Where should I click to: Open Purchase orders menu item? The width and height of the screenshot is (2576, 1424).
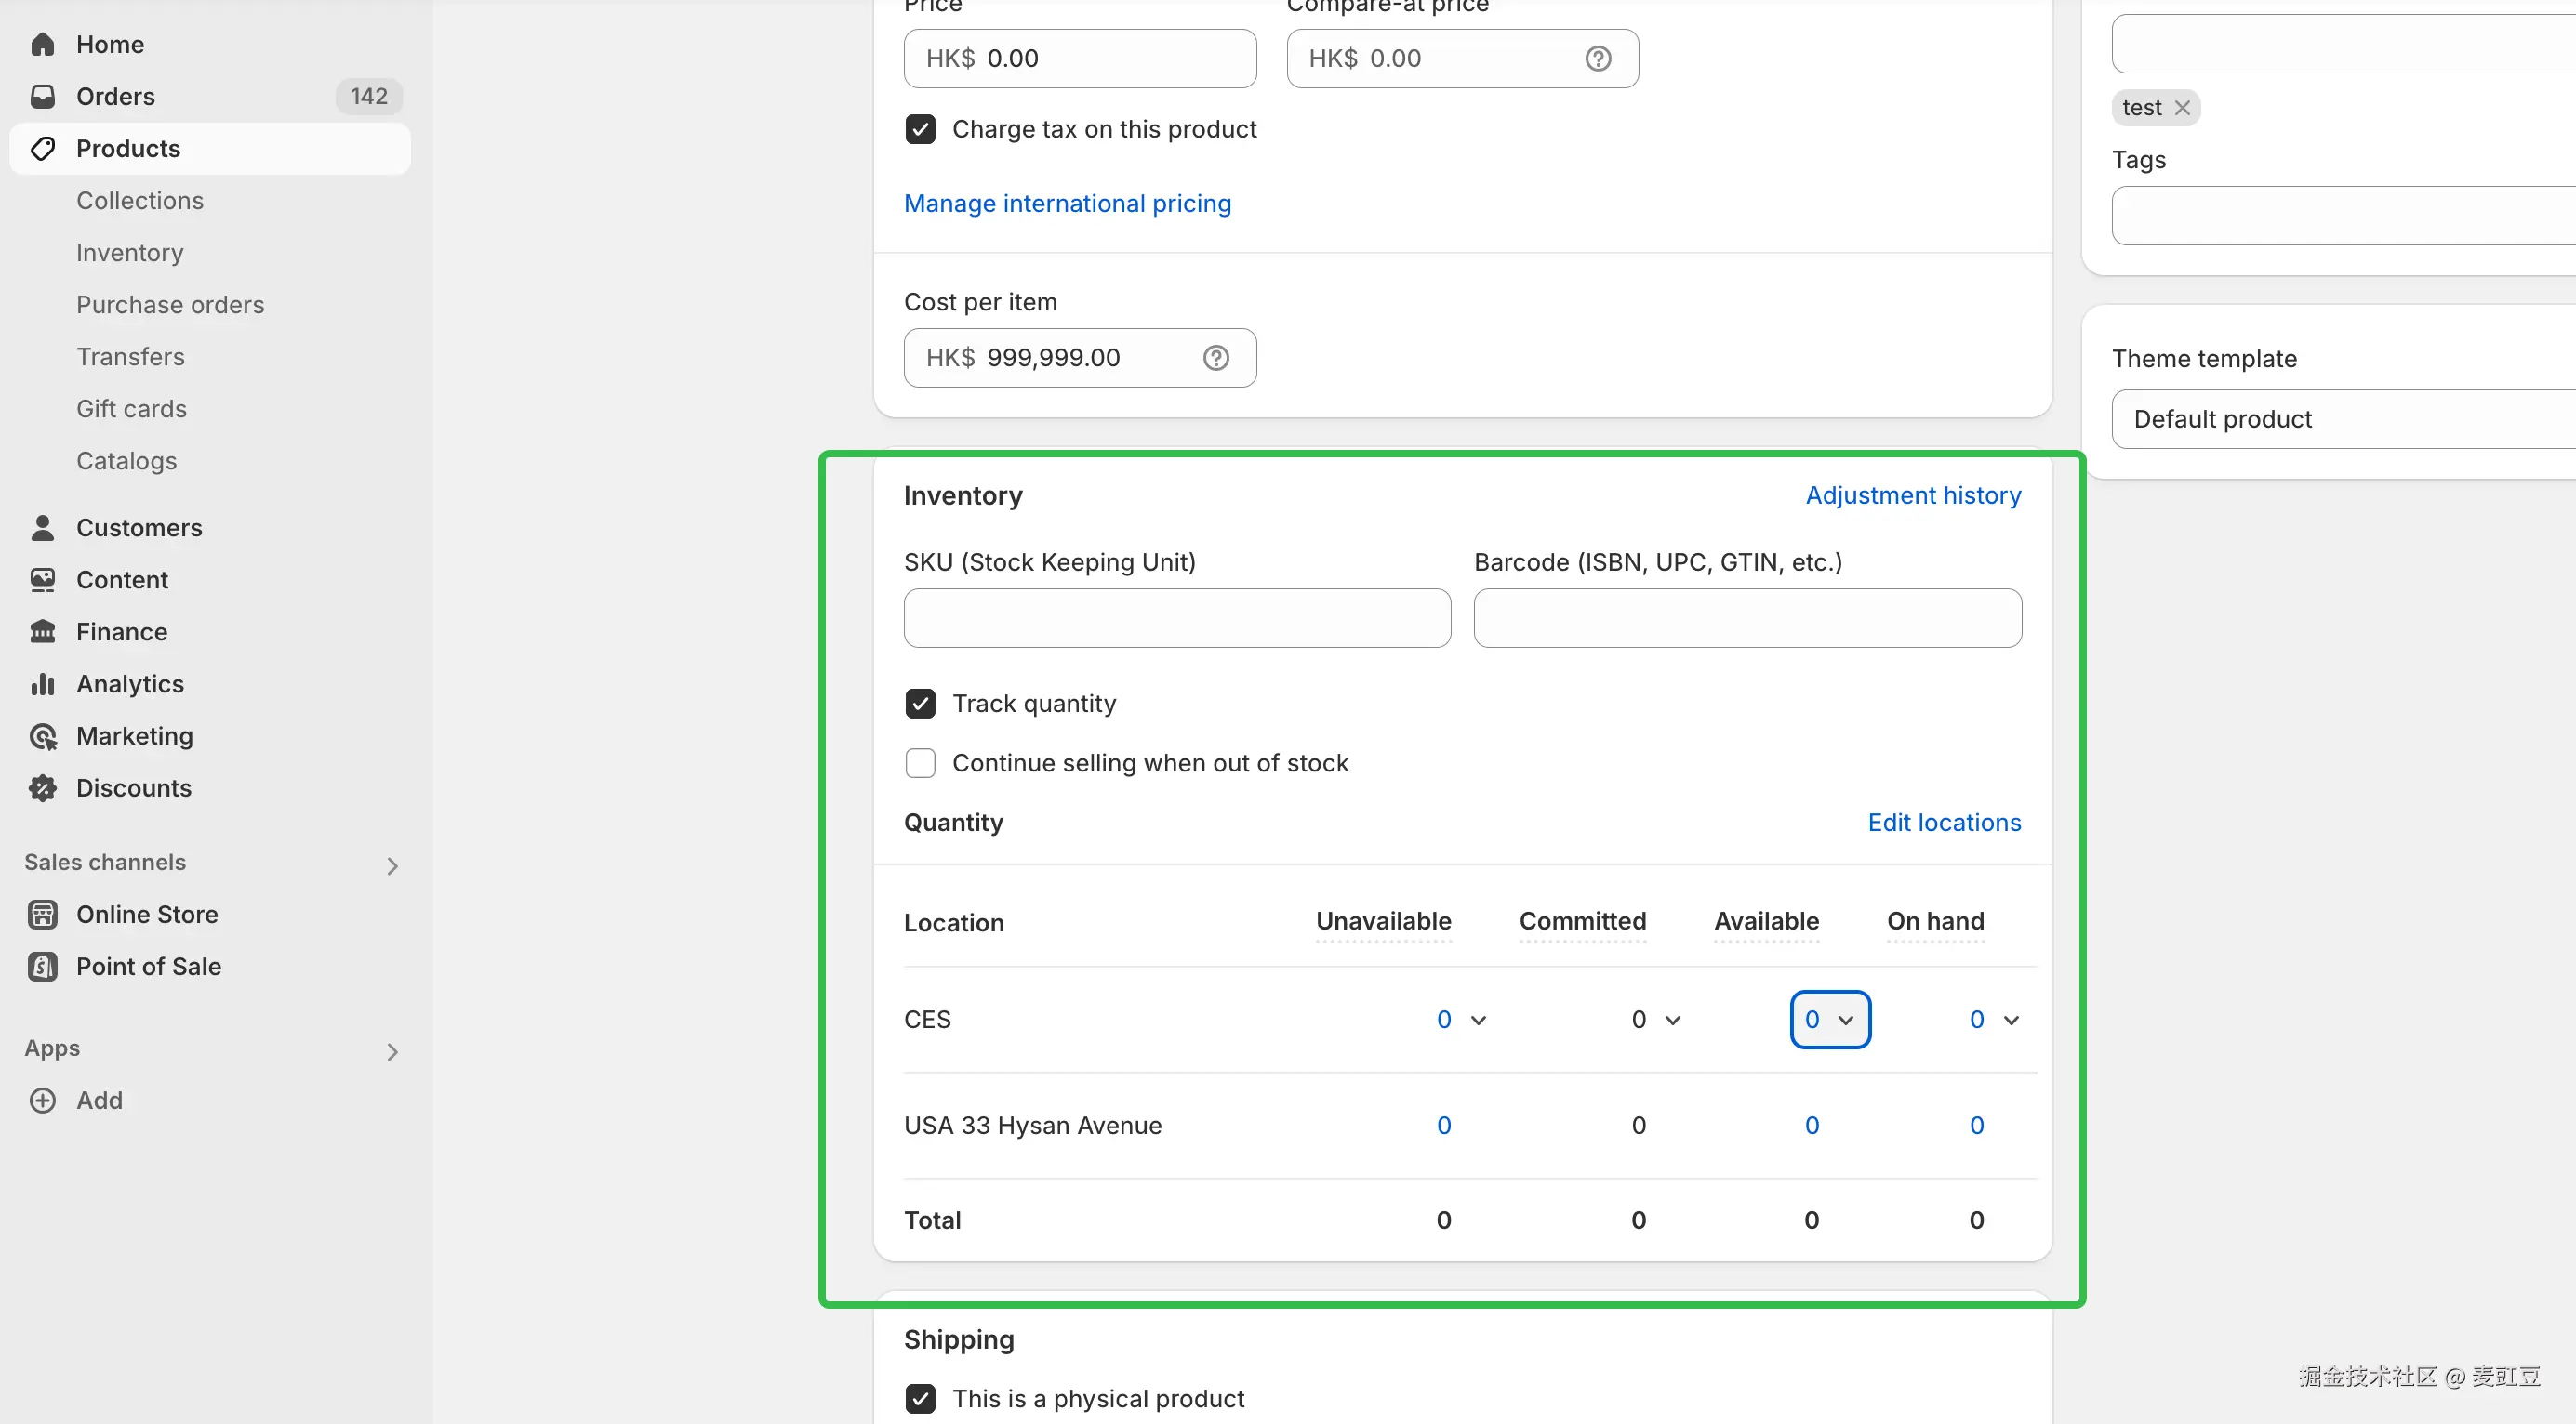(x=170, y=305)
